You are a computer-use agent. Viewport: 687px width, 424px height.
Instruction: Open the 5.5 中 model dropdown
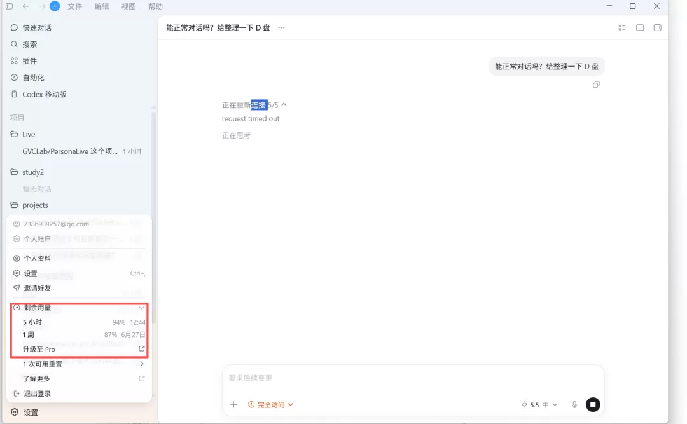(x=539, y=405)
